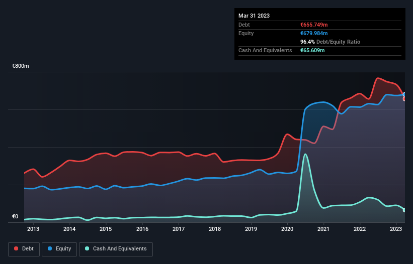Click the teal Cash legend dot

pos(87,248)
